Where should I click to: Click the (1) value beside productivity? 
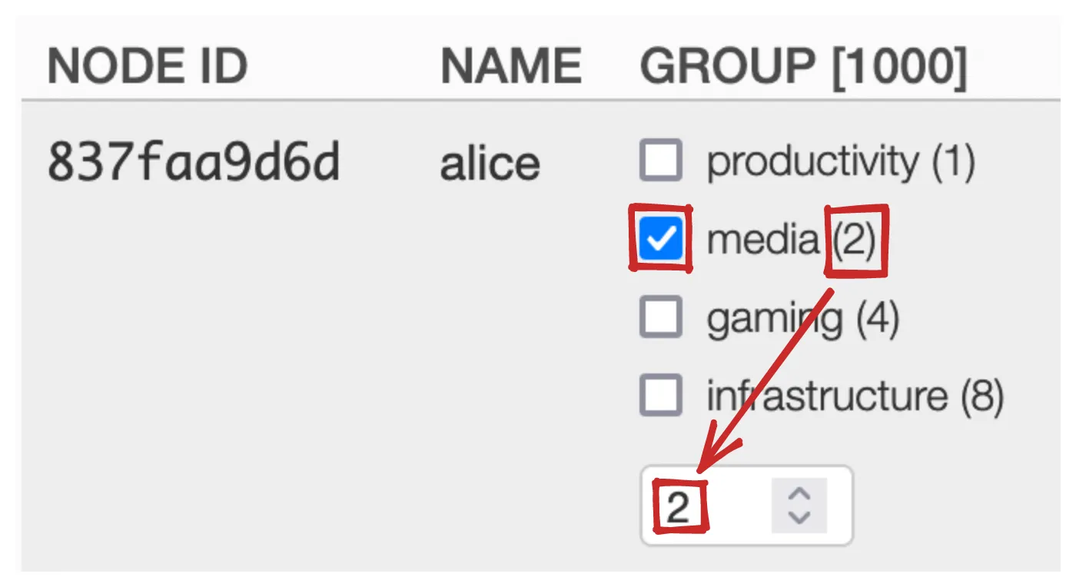tap(953, 161)
